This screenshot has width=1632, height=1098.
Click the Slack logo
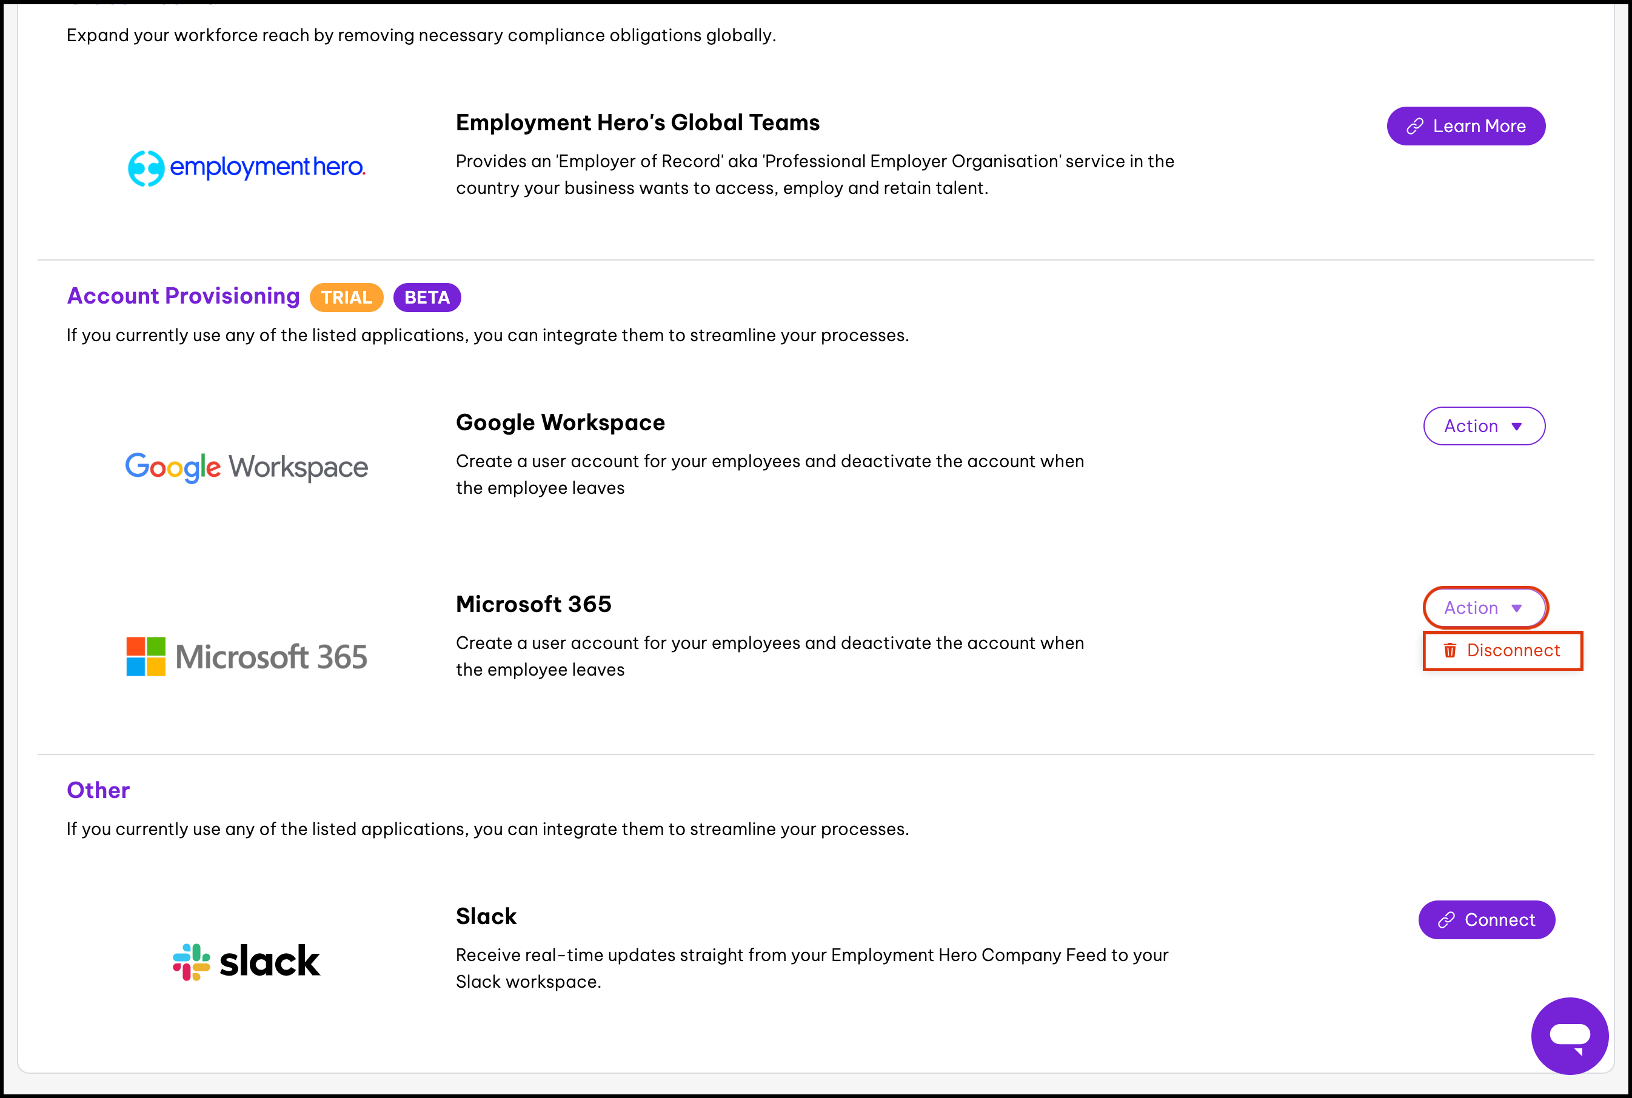coord(246,961)
